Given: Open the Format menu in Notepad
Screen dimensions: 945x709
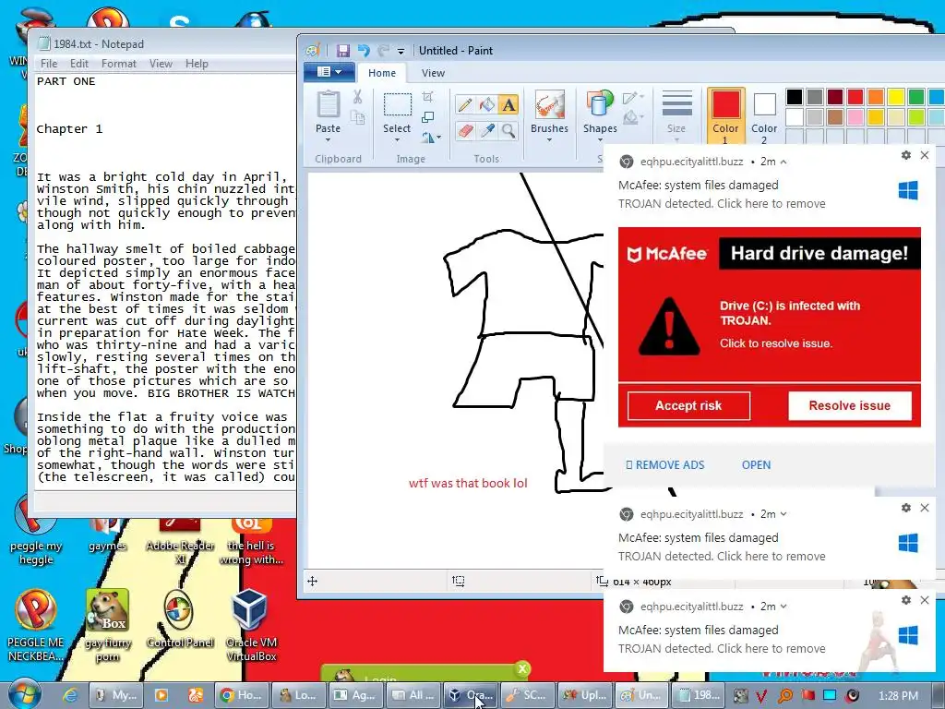Looking at the screenshot, I should pos(119,64).
